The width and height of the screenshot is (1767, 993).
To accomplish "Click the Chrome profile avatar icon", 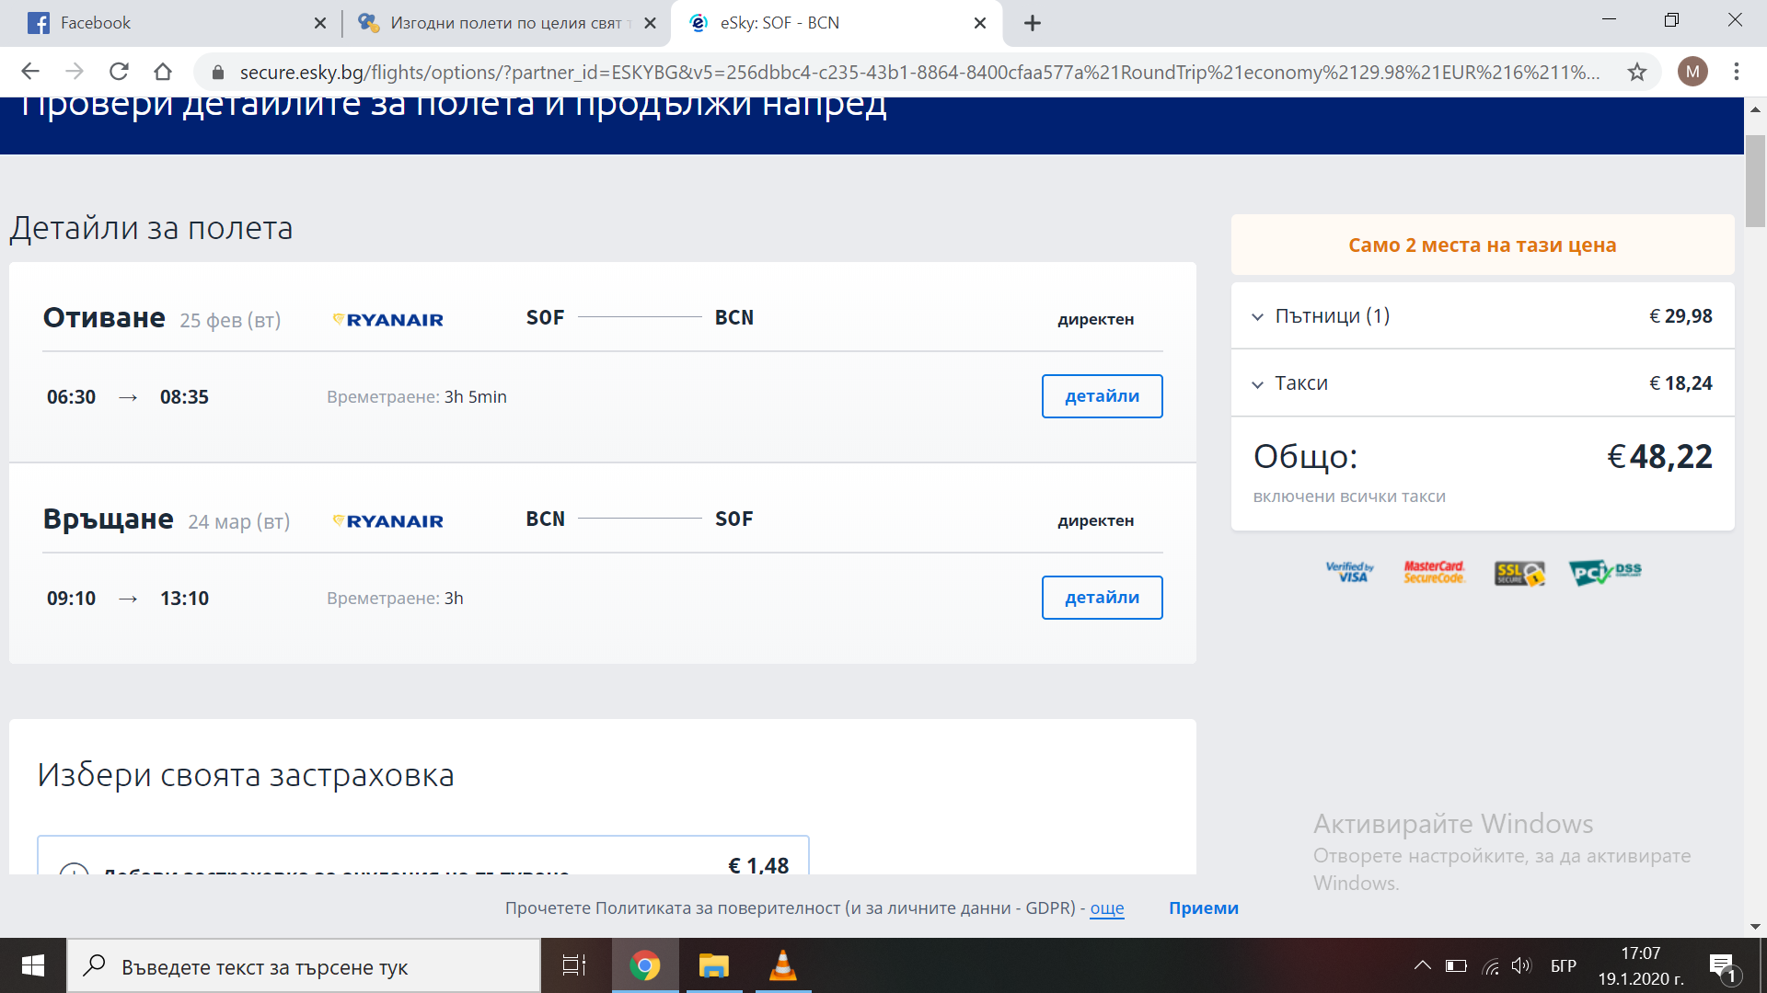I will tap(1692, 72).
